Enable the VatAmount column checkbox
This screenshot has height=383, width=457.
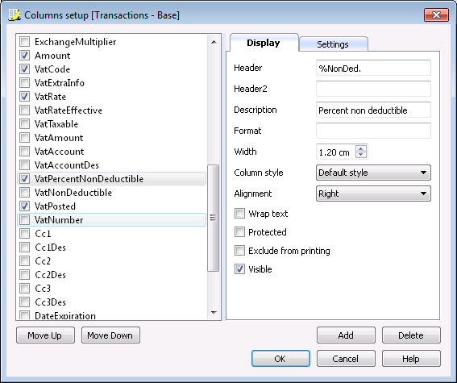[24, 138]
